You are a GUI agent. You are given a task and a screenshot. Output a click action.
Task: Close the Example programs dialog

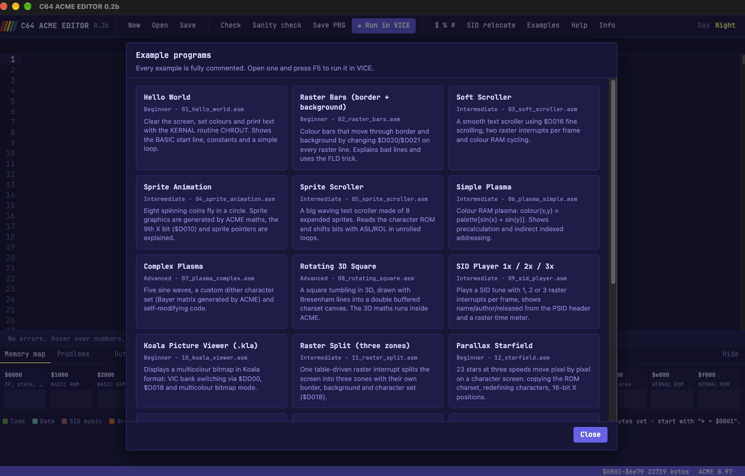click(x=590, y=435)
